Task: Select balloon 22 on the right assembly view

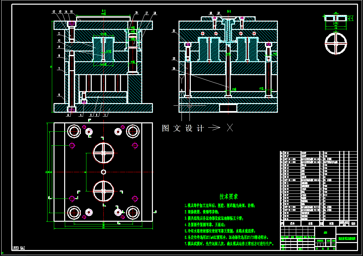Action: tap(174, 58)
